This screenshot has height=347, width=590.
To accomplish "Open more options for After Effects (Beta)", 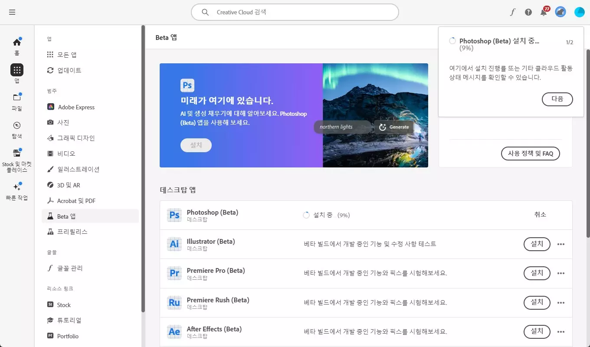I will point(561,331).
